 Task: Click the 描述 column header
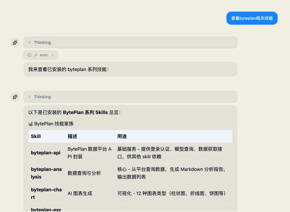90,136
